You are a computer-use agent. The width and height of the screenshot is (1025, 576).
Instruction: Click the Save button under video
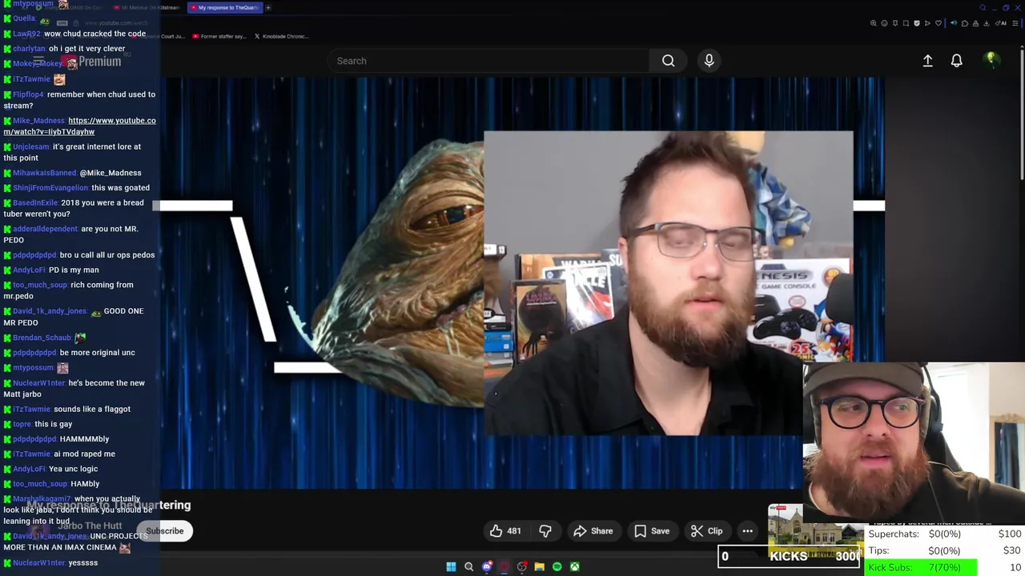652,531
